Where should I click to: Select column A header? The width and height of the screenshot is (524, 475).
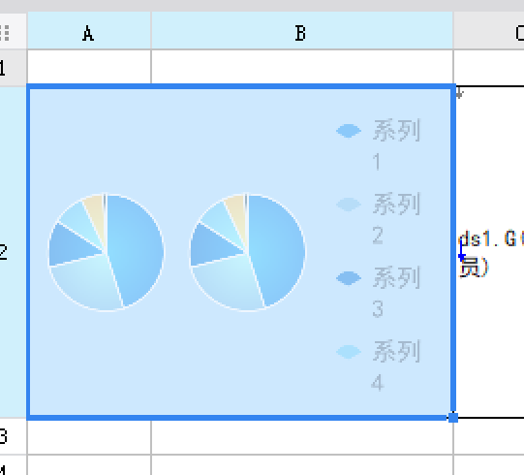[89, 31]
